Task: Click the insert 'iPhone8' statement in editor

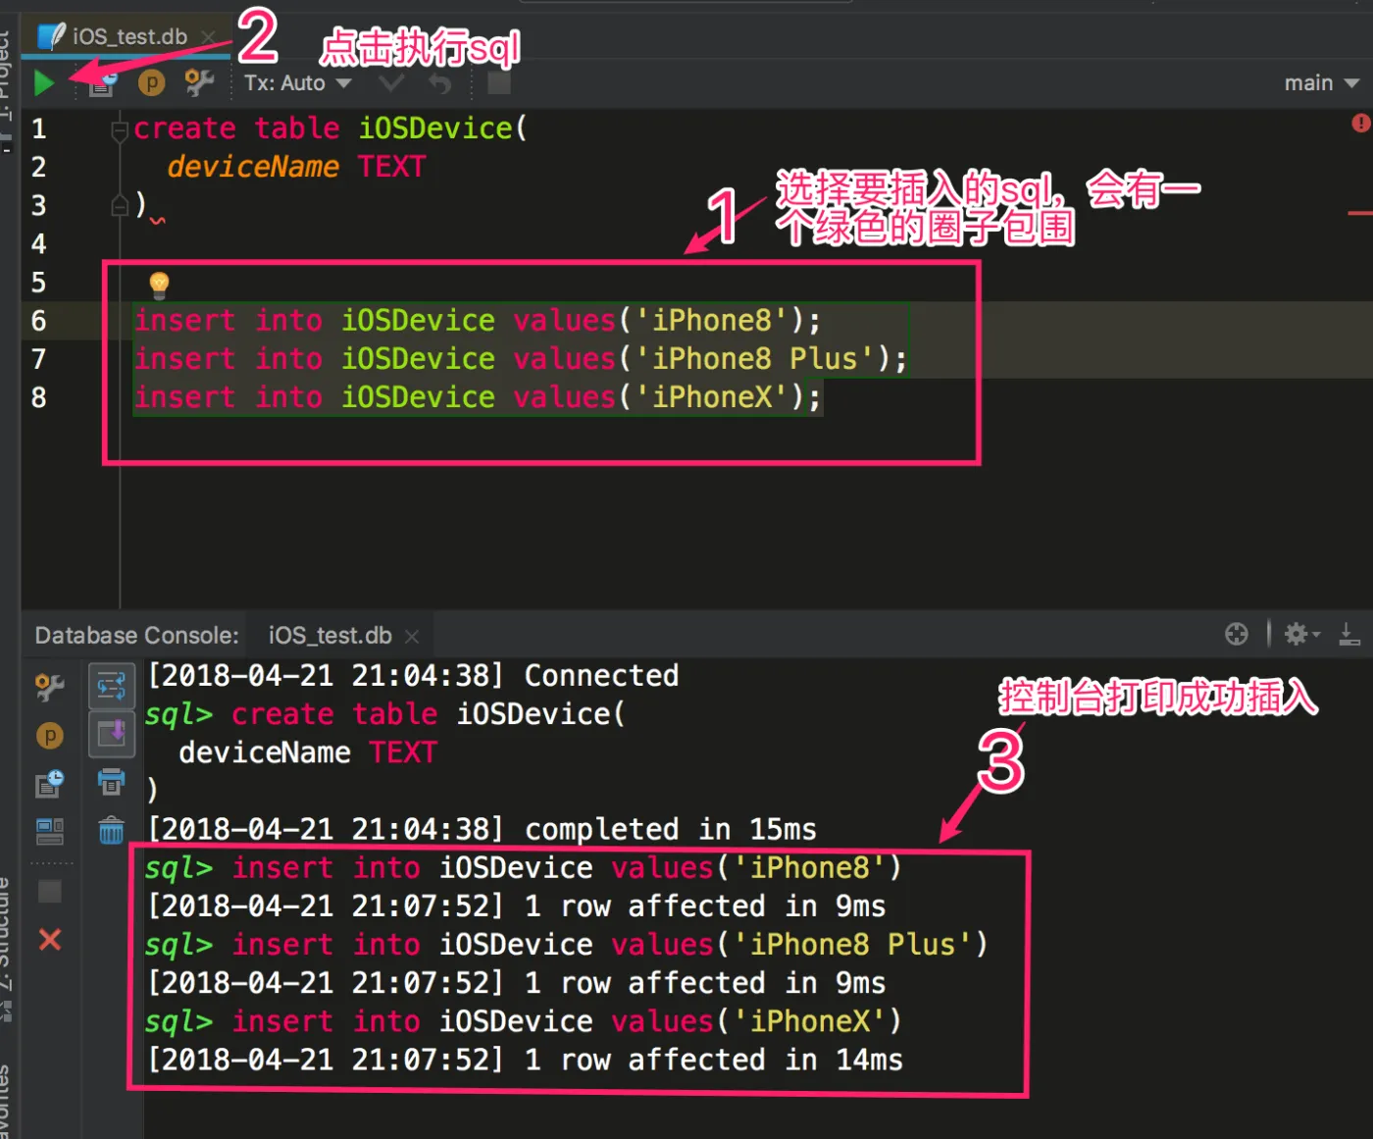Action: tap(478, 321)
